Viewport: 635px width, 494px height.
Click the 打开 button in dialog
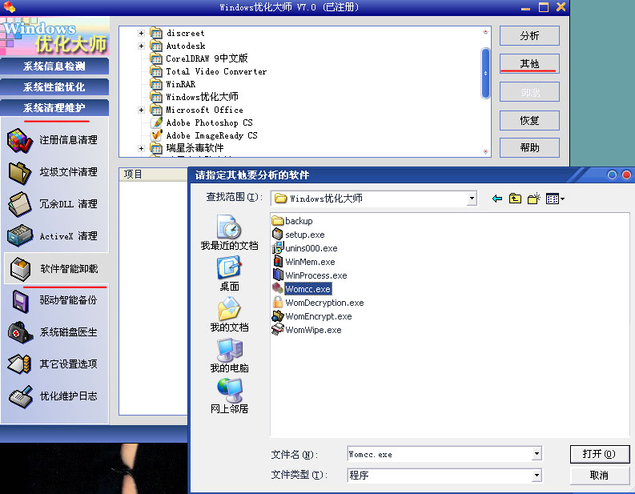click(599, 454)
